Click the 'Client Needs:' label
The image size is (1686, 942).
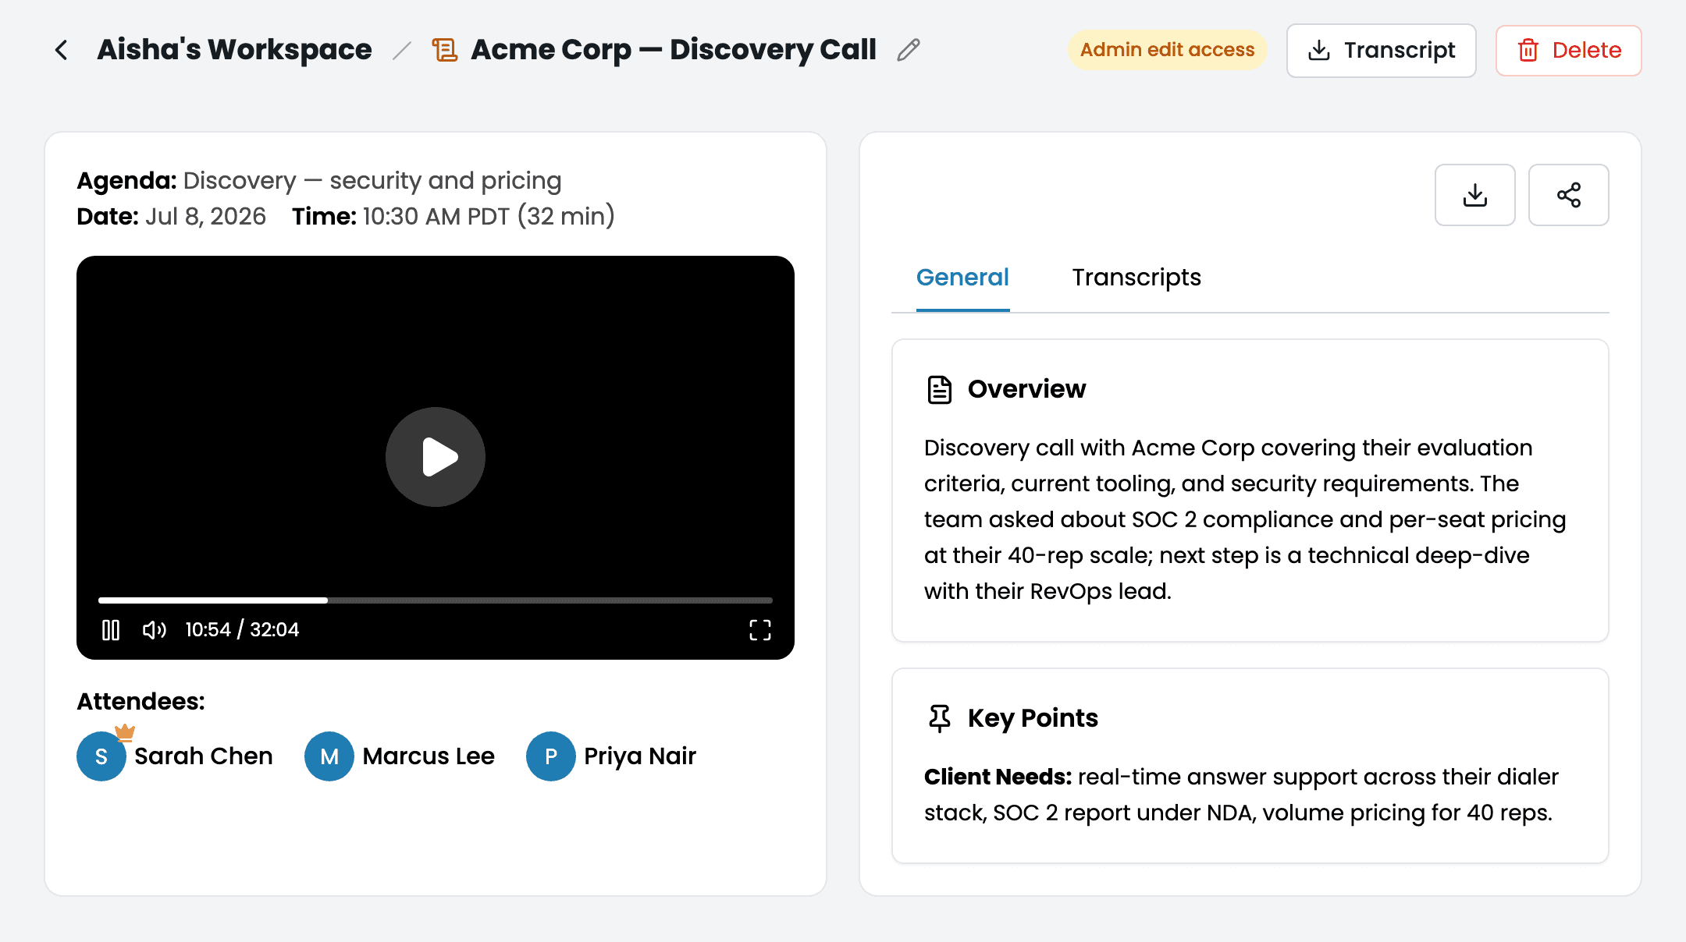click(998, 777)
